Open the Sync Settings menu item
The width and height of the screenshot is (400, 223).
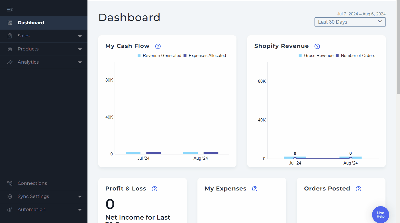(x=33, y=196)
